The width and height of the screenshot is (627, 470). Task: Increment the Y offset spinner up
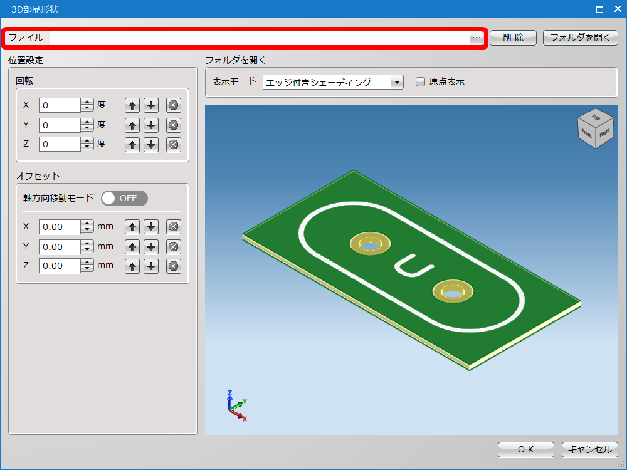[87, 243]
